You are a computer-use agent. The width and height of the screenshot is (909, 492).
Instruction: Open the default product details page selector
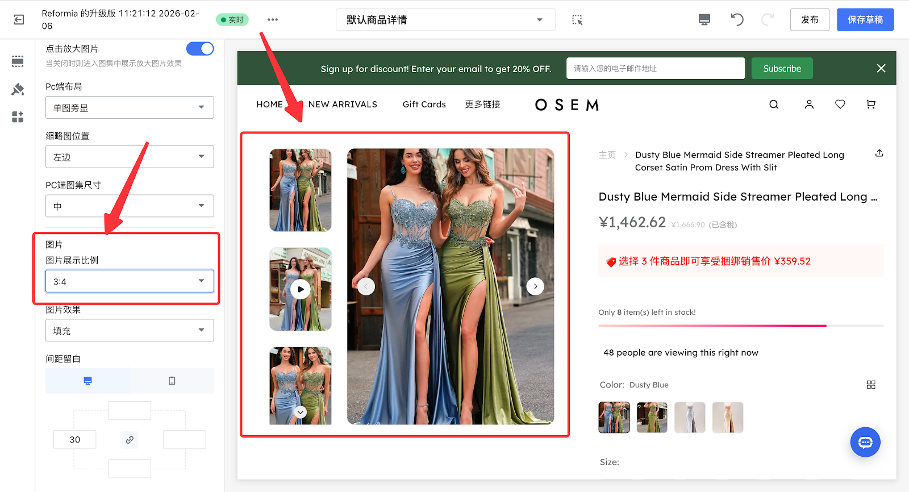pos(445,20)
